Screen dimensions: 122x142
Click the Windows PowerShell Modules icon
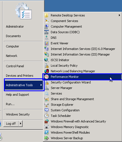(47, 133)
